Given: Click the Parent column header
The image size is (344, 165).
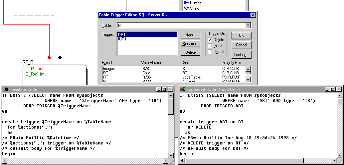Looking at the screenshot, I should (x=107, y=63).
